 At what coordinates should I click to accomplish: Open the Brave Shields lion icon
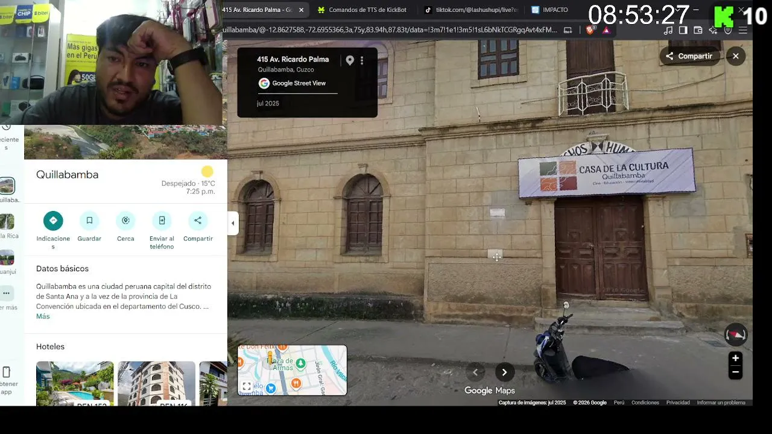click(x=590, y=30)
